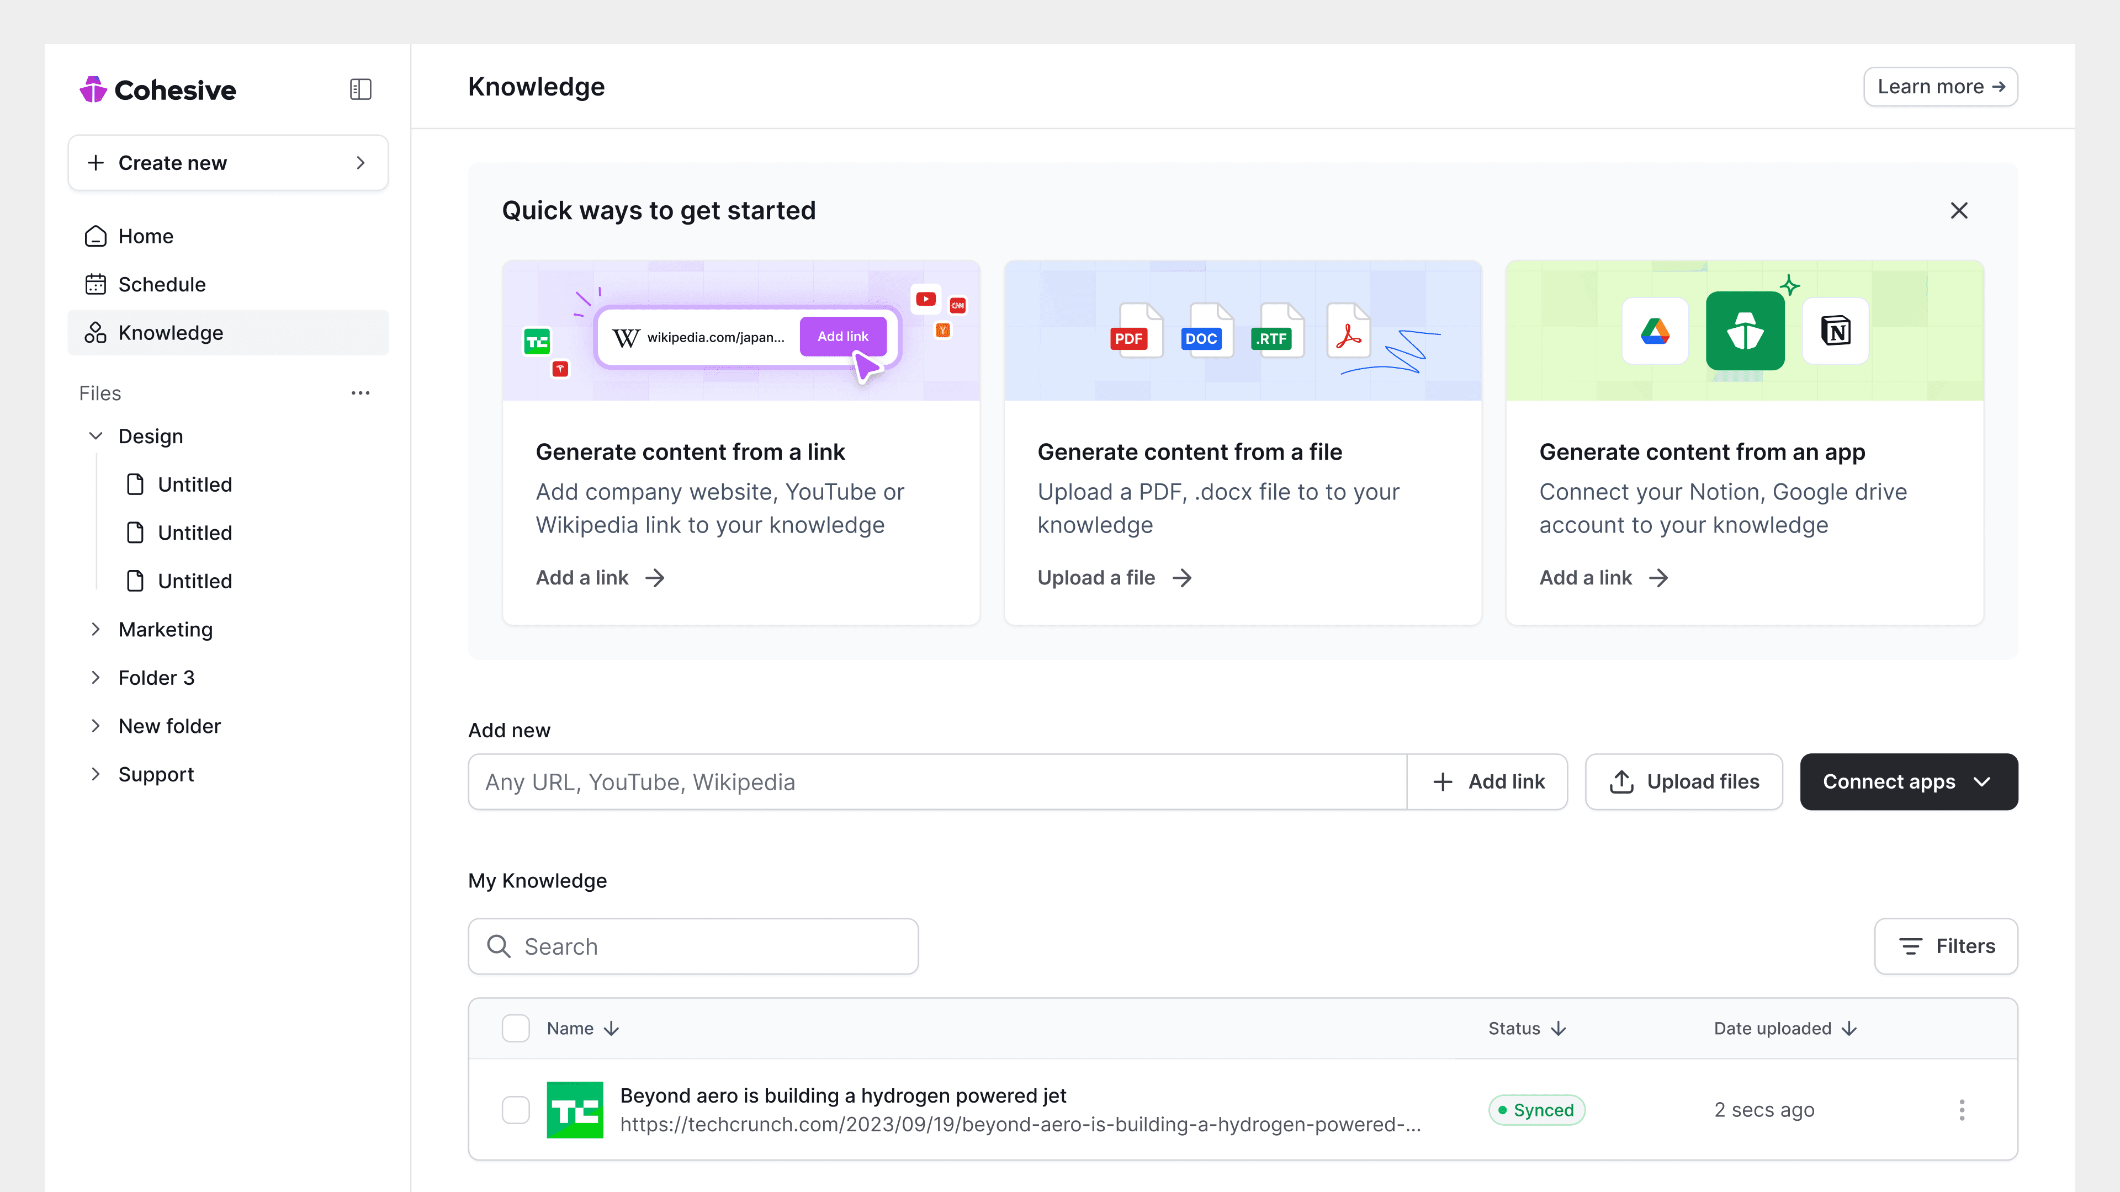This screenshot has width=2120, height=1192.
Task: Collapse the Design folder
Action: [96, 436]
